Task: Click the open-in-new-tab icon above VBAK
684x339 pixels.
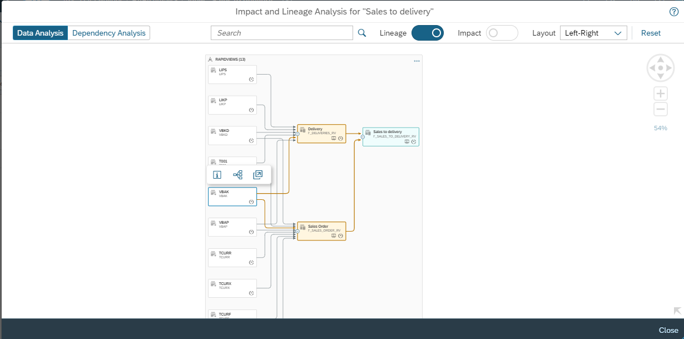Action: pyautogui.click(x=257, y=175)
